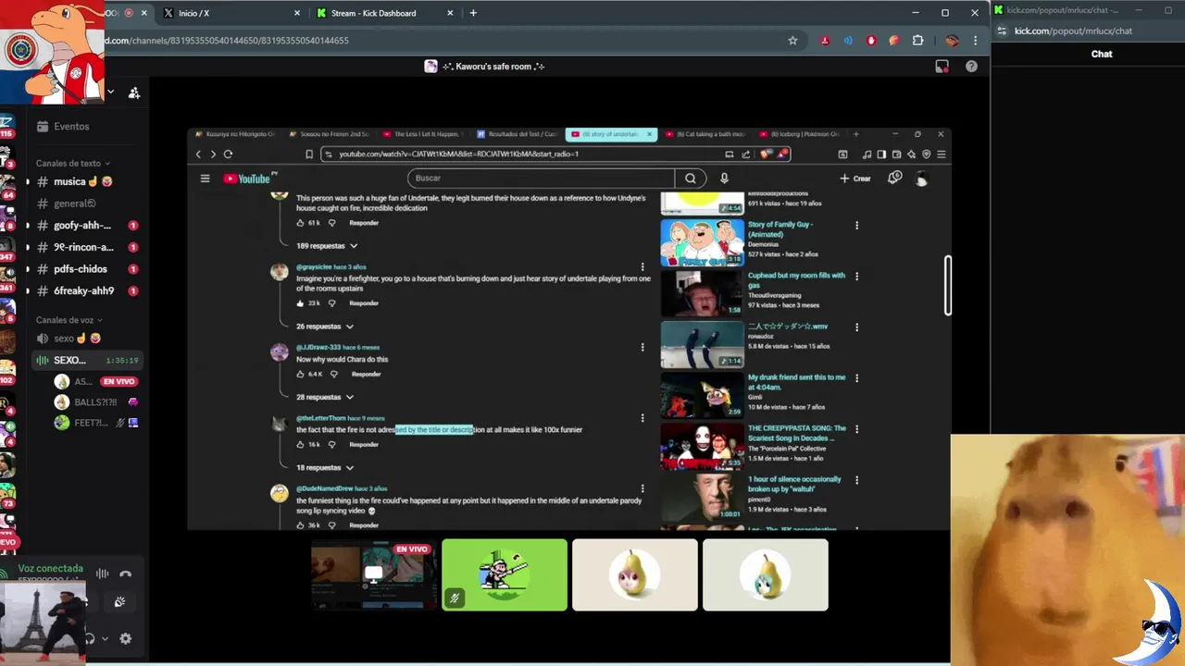The image size is (1185, 666).
Task: Click the Crear button on YouTube
Action: pyautogui.click(x=855, y=179)
